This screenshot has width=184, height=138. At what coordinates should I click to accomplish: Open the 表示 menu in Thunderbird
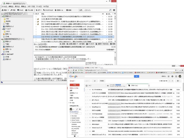point(17,6)
